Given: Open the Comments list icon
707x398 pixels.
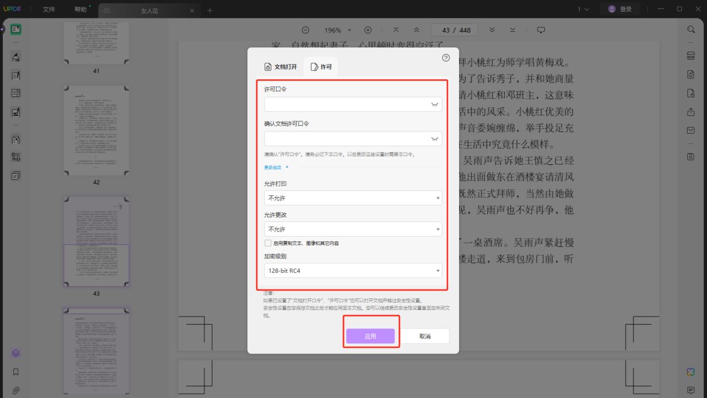Looking at the screenshot, I should [691, 390].
